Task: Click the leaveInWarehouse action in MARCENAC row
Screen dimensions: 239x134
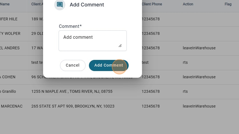Action: click(x=199, y=106)
